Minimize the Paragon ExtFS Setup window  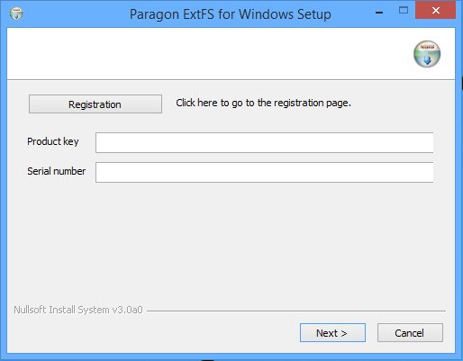point(379,13)
